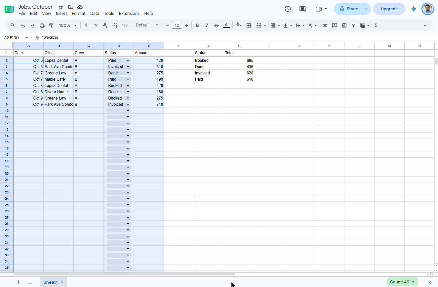This screenshot has height=287, width=438.
Task: Add a new sheet with plus button
Action: (19, 282)
